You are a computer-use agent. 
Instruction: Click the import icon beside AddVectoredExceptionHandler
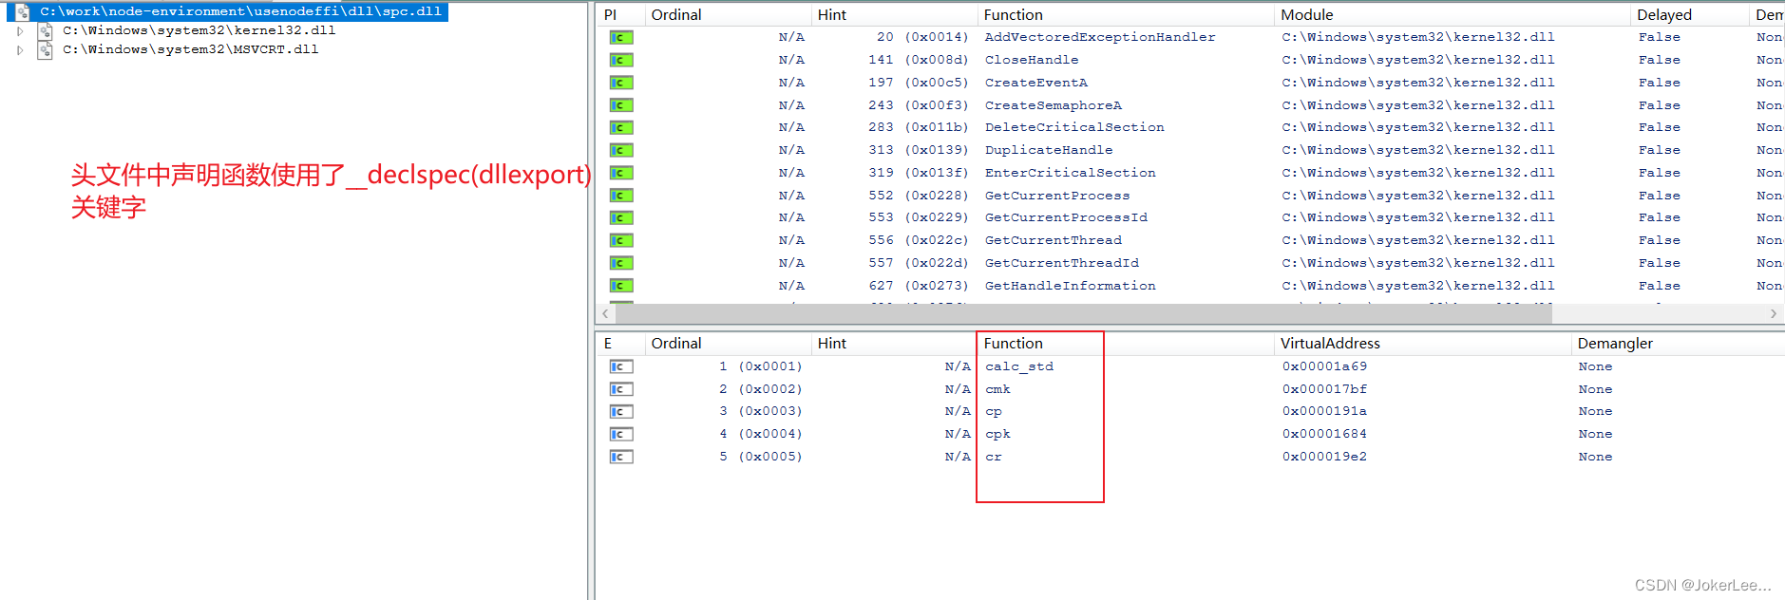pos(621,38)
